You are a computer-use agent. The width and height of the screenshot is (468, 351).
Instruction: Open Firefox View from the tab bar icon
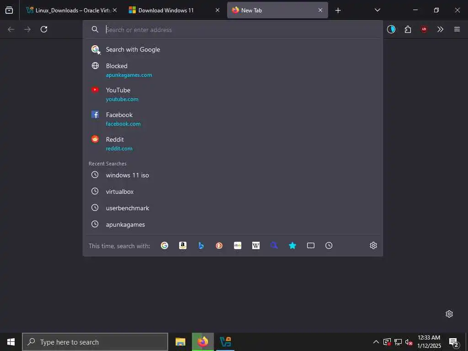click(x=9, y=10)
